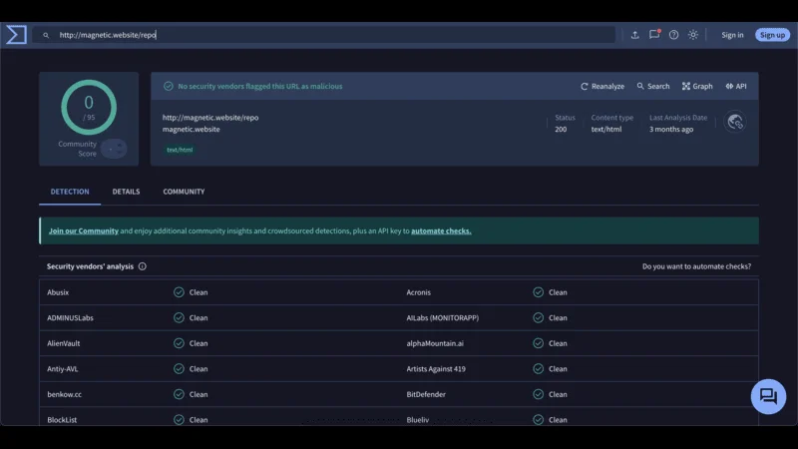Toggle the light/dark theme sun icon
Viewport: 798px width, 449px height.
click(x=693, y=35)
